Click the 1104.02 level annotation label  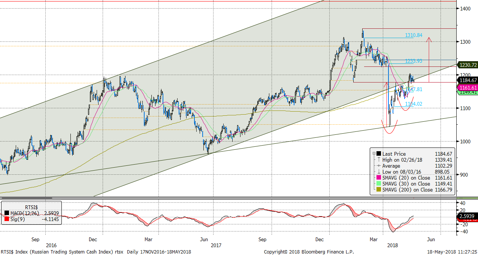click(414, 104)
